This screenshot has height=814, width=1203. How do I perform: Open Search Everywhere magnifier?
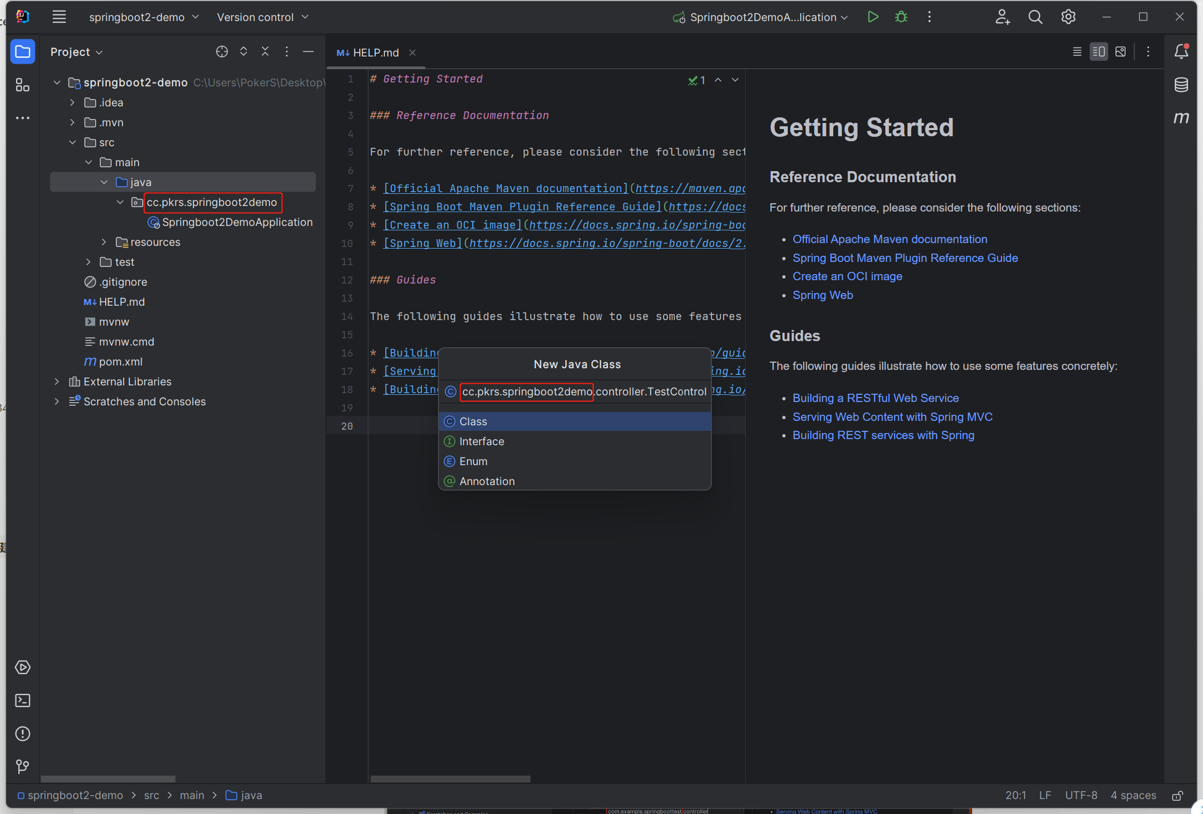(x=1035, y=17)
